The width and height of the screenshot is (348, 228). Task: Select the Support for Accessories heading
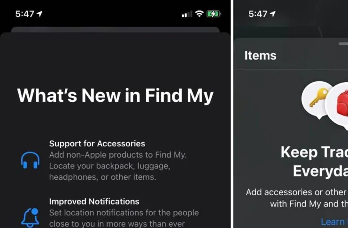[x=97, y=144]
